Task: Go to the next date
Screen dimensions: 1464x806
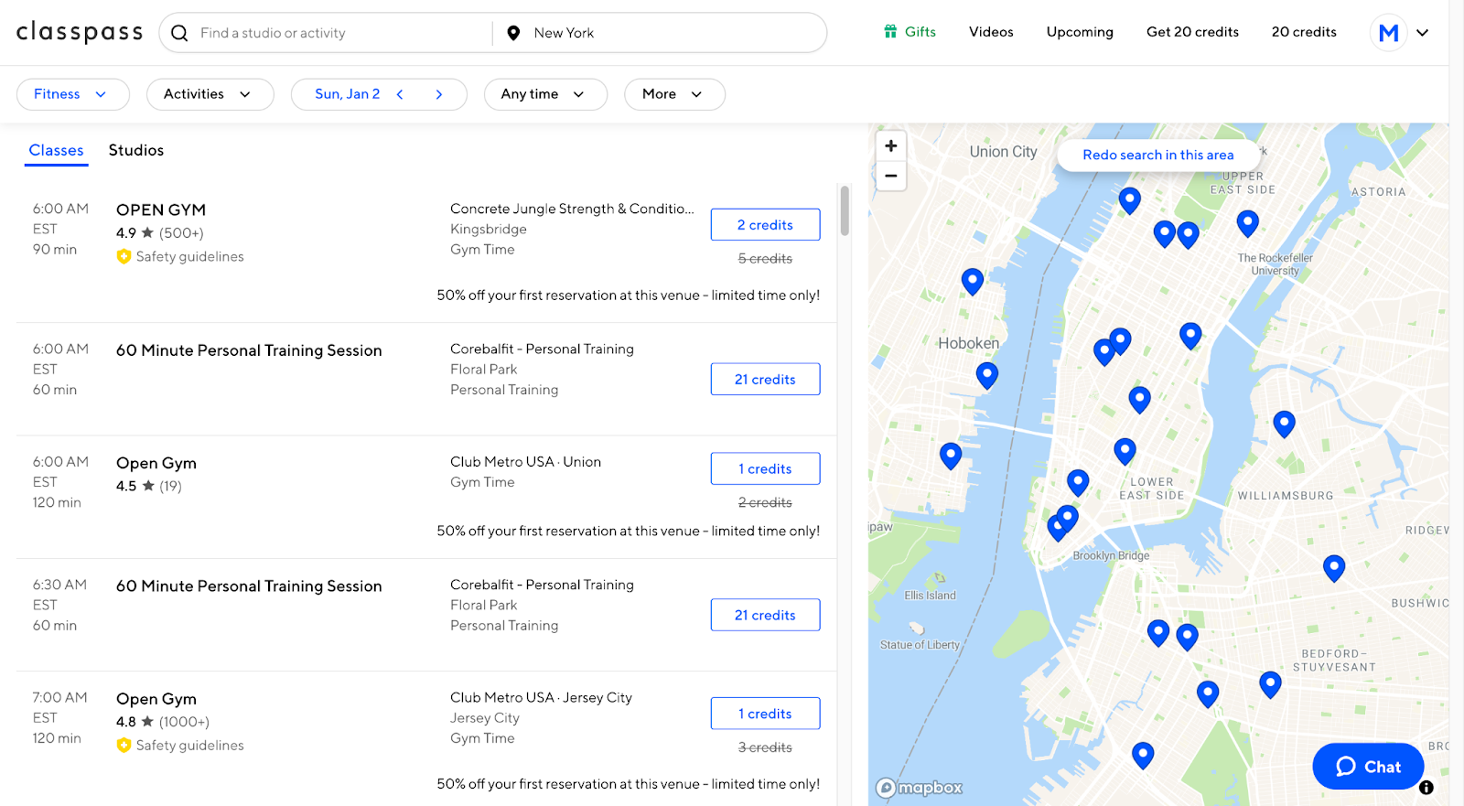Action: [x=439, y=94]
